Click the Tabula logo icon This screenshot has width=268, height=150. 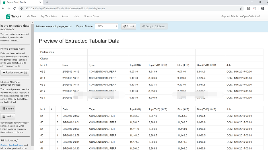pyautogui.click(x=8, y=16)
